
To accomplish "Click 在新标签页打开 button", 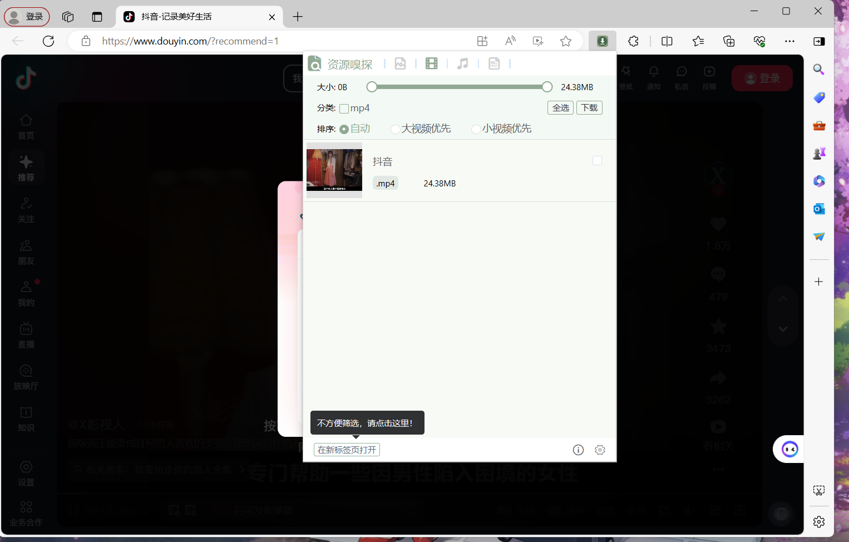I will 347,450.
